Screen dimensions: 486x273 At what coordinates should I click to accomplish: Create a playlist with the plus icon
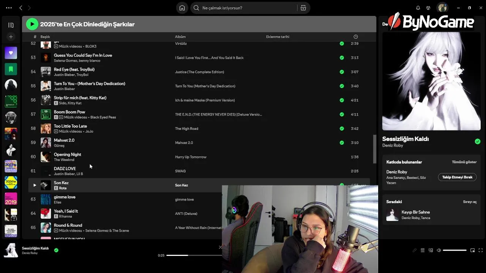click(11, 37)
